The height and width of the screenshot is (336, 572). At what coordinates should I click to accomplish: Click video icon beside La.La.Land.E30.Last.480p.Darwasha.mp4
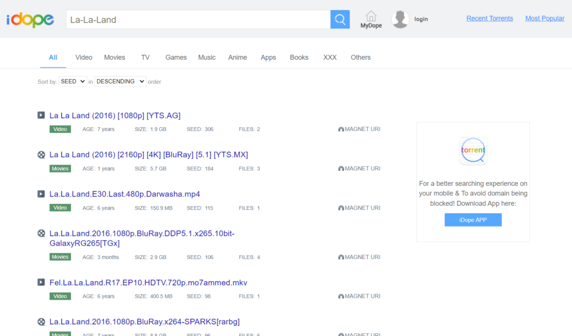tap(41, 194)
